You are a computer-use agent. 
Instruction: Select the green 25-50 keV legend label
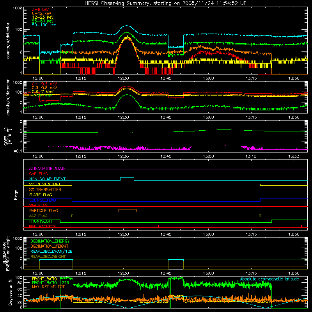[x=43, y=21]
